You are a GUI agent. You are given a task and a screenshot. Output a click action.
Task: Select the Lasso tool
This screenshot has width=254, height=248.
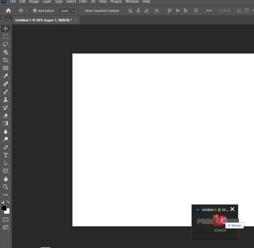pos(5,44)
